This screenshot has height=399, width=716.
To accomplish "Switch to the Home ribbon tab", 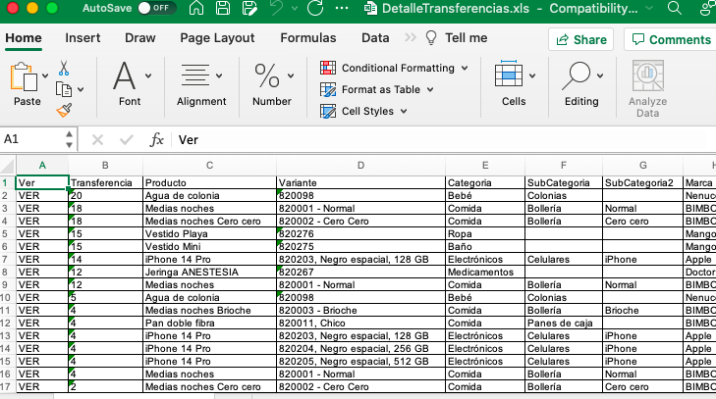I will click(24, 38).
